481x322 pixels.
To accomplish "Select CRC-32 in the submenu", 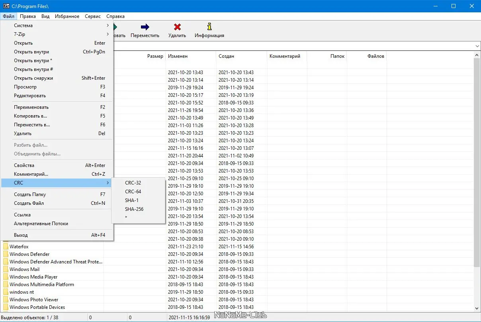I will tap(138, 183).
